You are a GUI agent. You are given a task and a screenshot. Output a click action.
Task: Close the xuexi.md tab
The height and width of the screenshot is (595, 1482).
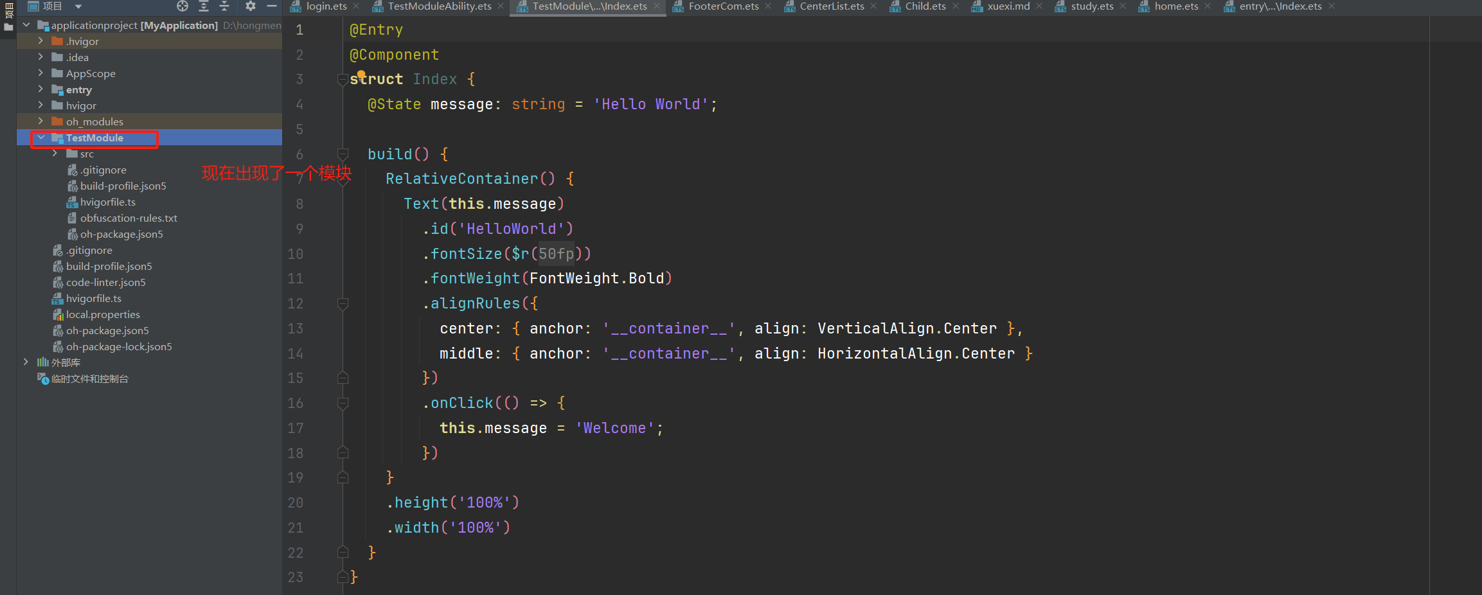[1039, 6]
